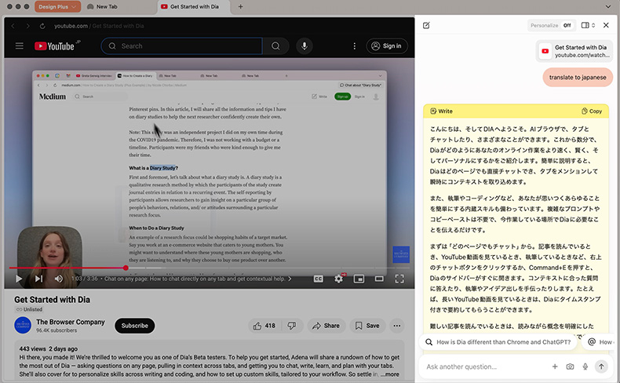Subscribe to The Browser Company
Screen dimensions: 620x383
[x=134, y=326]
